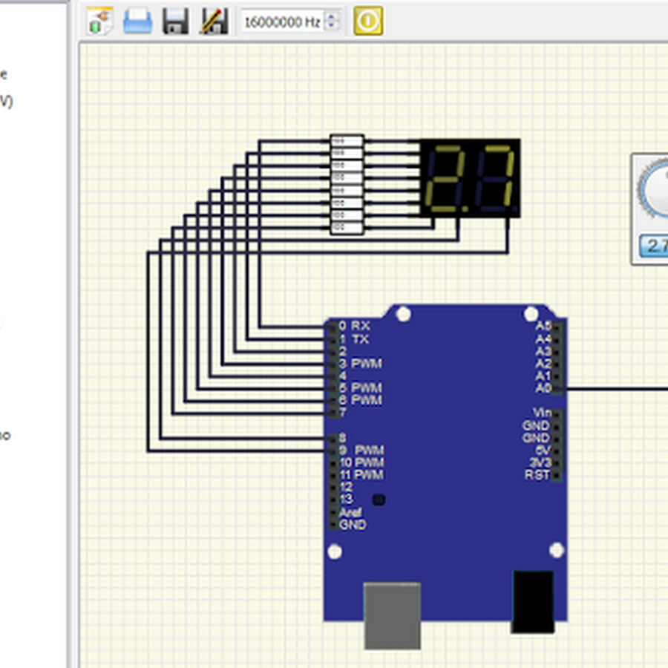Increase the frequency with the up arrow
Viewport: 668px width, 668px height.
point(333,16)
